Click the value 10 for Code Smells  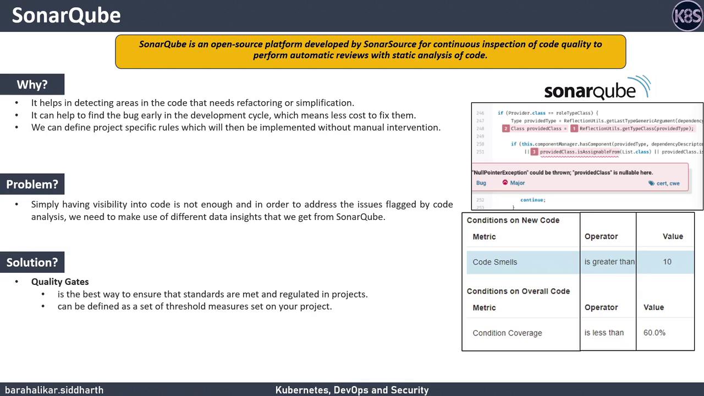click(667, 262)
